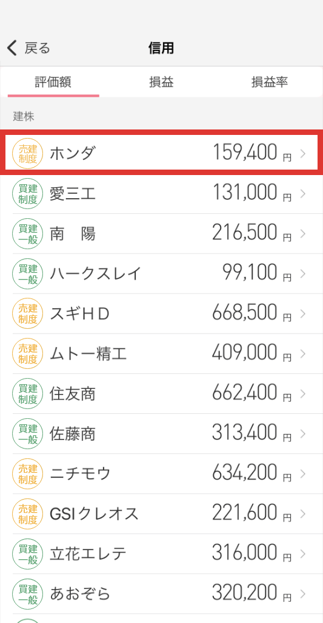Click the 買建一般 badge next to 南 陽
The image size is (323, 623).
click(28, 234)
